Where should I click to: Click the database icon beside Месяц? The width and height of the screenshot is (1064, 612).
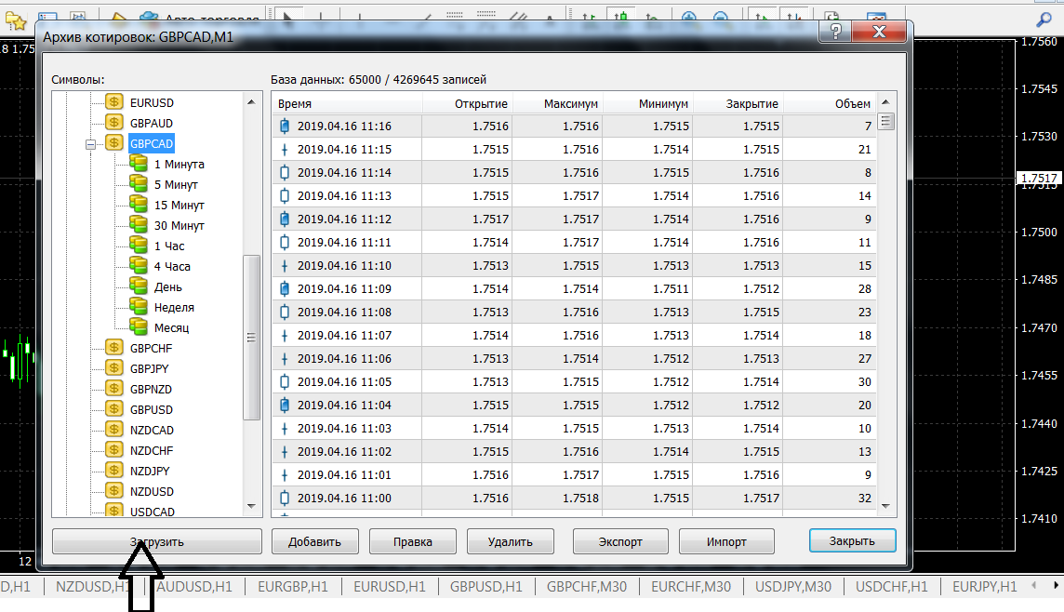pyautogui.click(x=139, y=327)
